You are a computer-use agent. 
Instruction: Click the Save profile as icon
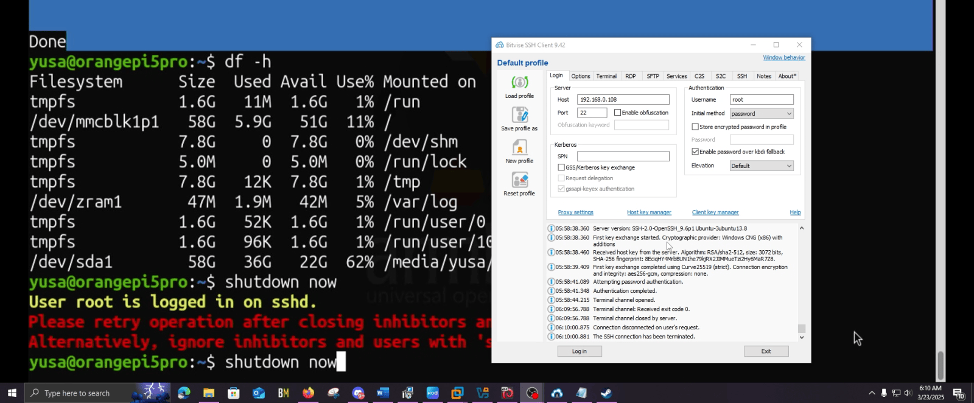519,115
